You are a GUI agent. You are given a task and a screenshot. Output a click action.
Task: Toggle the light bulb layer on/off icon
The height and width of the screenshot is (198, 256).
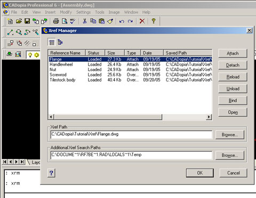tap(30, 55)
